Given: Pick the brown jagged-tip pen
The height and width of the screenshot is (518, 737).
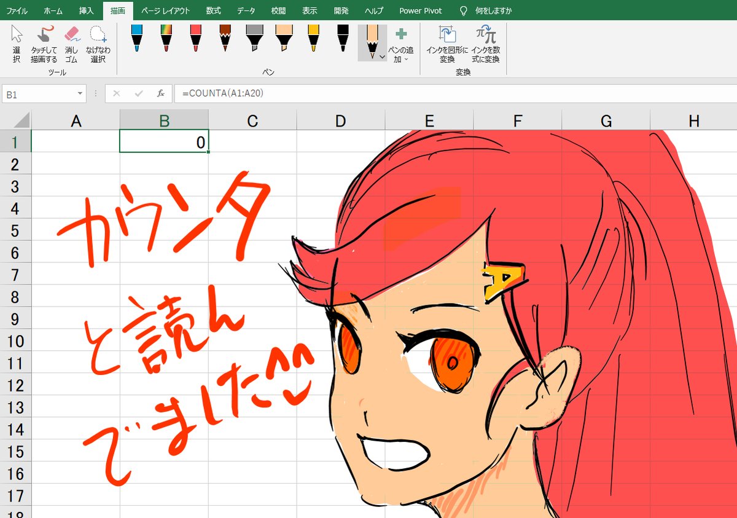Looking at the screenshot, I should (x=225, y=38).
